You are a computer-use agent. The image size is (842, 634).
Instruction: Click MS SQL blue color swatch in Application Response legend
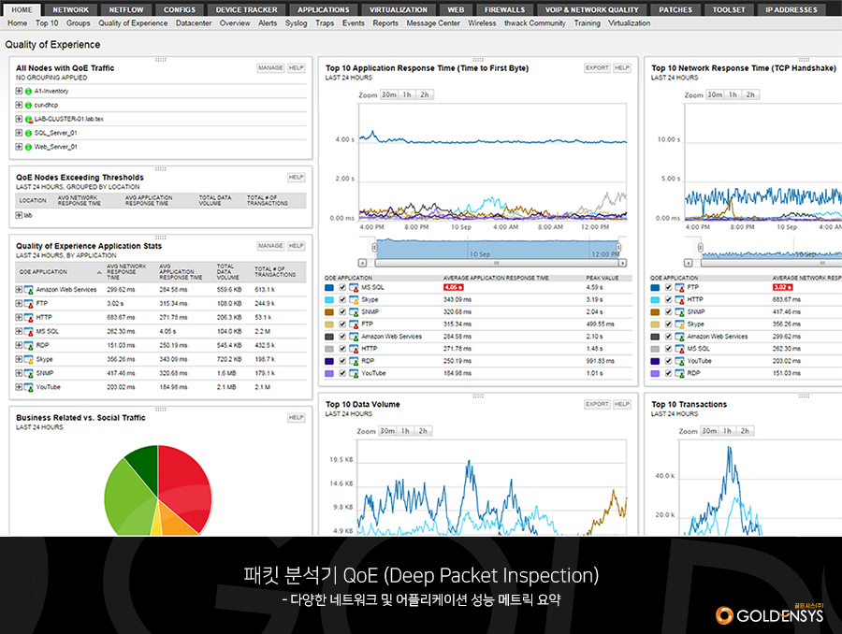[329, 288]
